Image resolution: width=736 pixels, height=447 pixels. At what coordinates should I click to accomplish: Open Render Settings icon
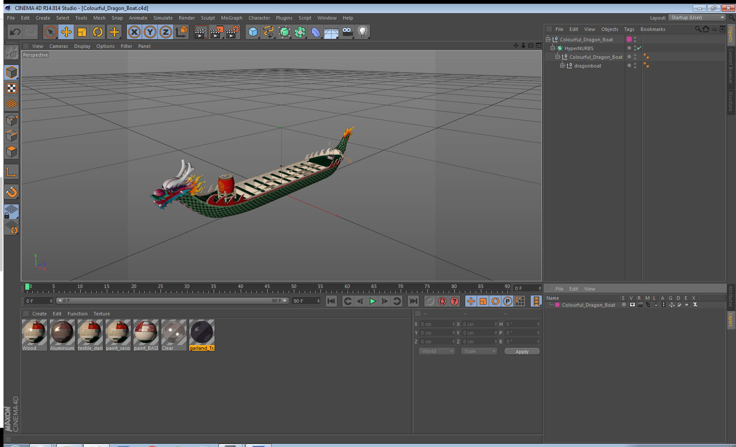pos(232,32)
